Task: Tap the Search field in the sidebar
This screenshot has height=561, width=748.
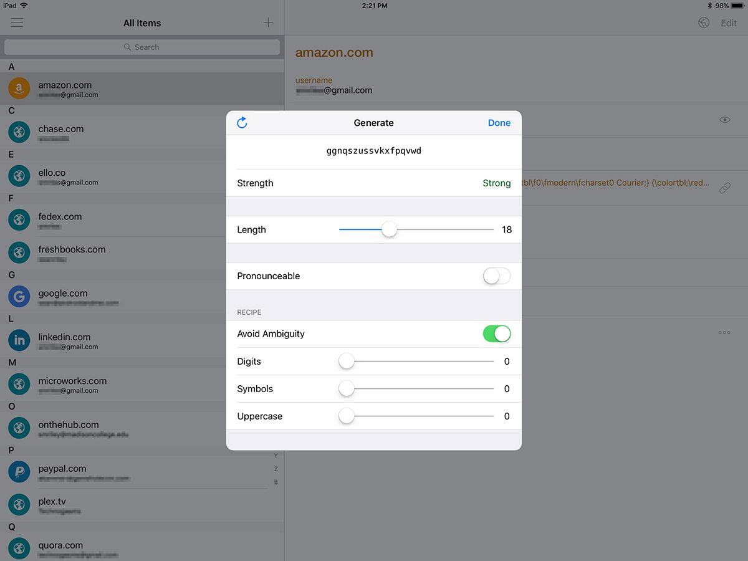Action: [x=142, y=47]
